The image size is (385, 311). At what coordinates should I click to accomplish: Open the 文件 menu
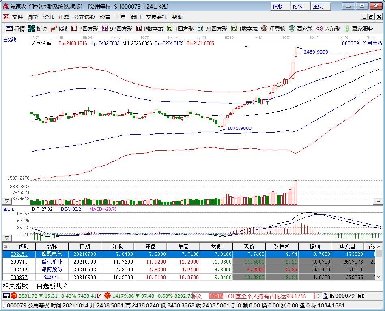click(17, 17)
